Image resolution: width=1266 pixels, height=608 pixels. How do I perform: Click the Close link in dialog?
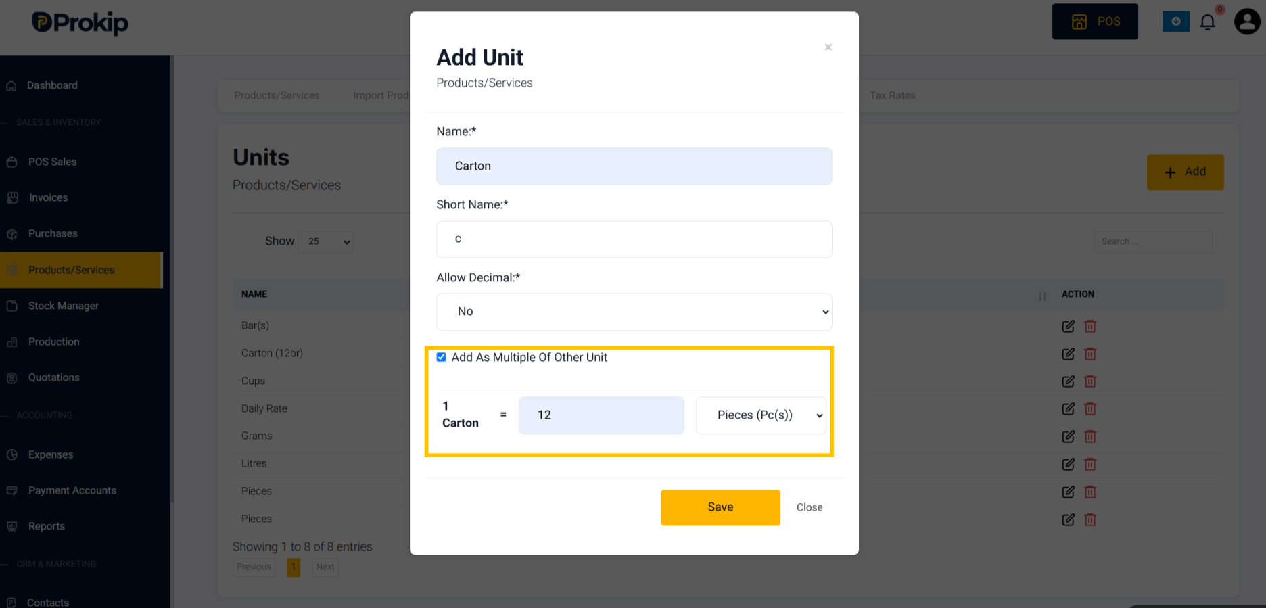click(x=810, y=507)
